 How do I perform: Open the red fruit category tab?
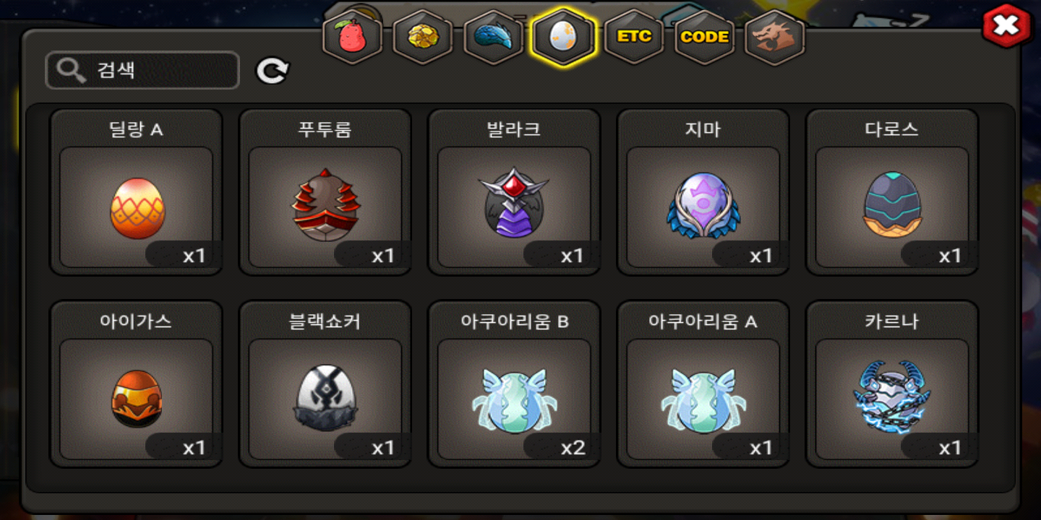tap(352, 37)
